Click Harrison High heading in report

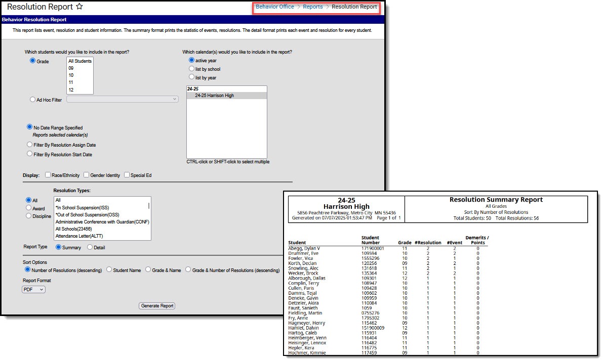point(346,207)
